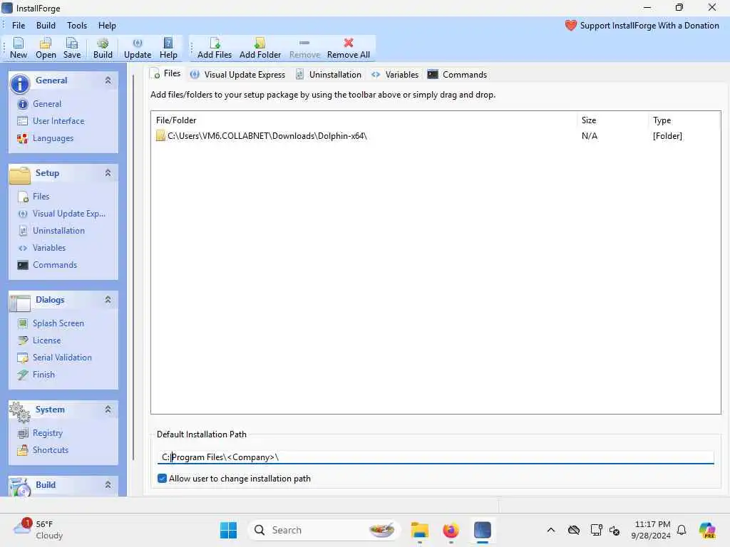The image size is (730, 547).
Task: Open the File menu
Action: (19, 26)
